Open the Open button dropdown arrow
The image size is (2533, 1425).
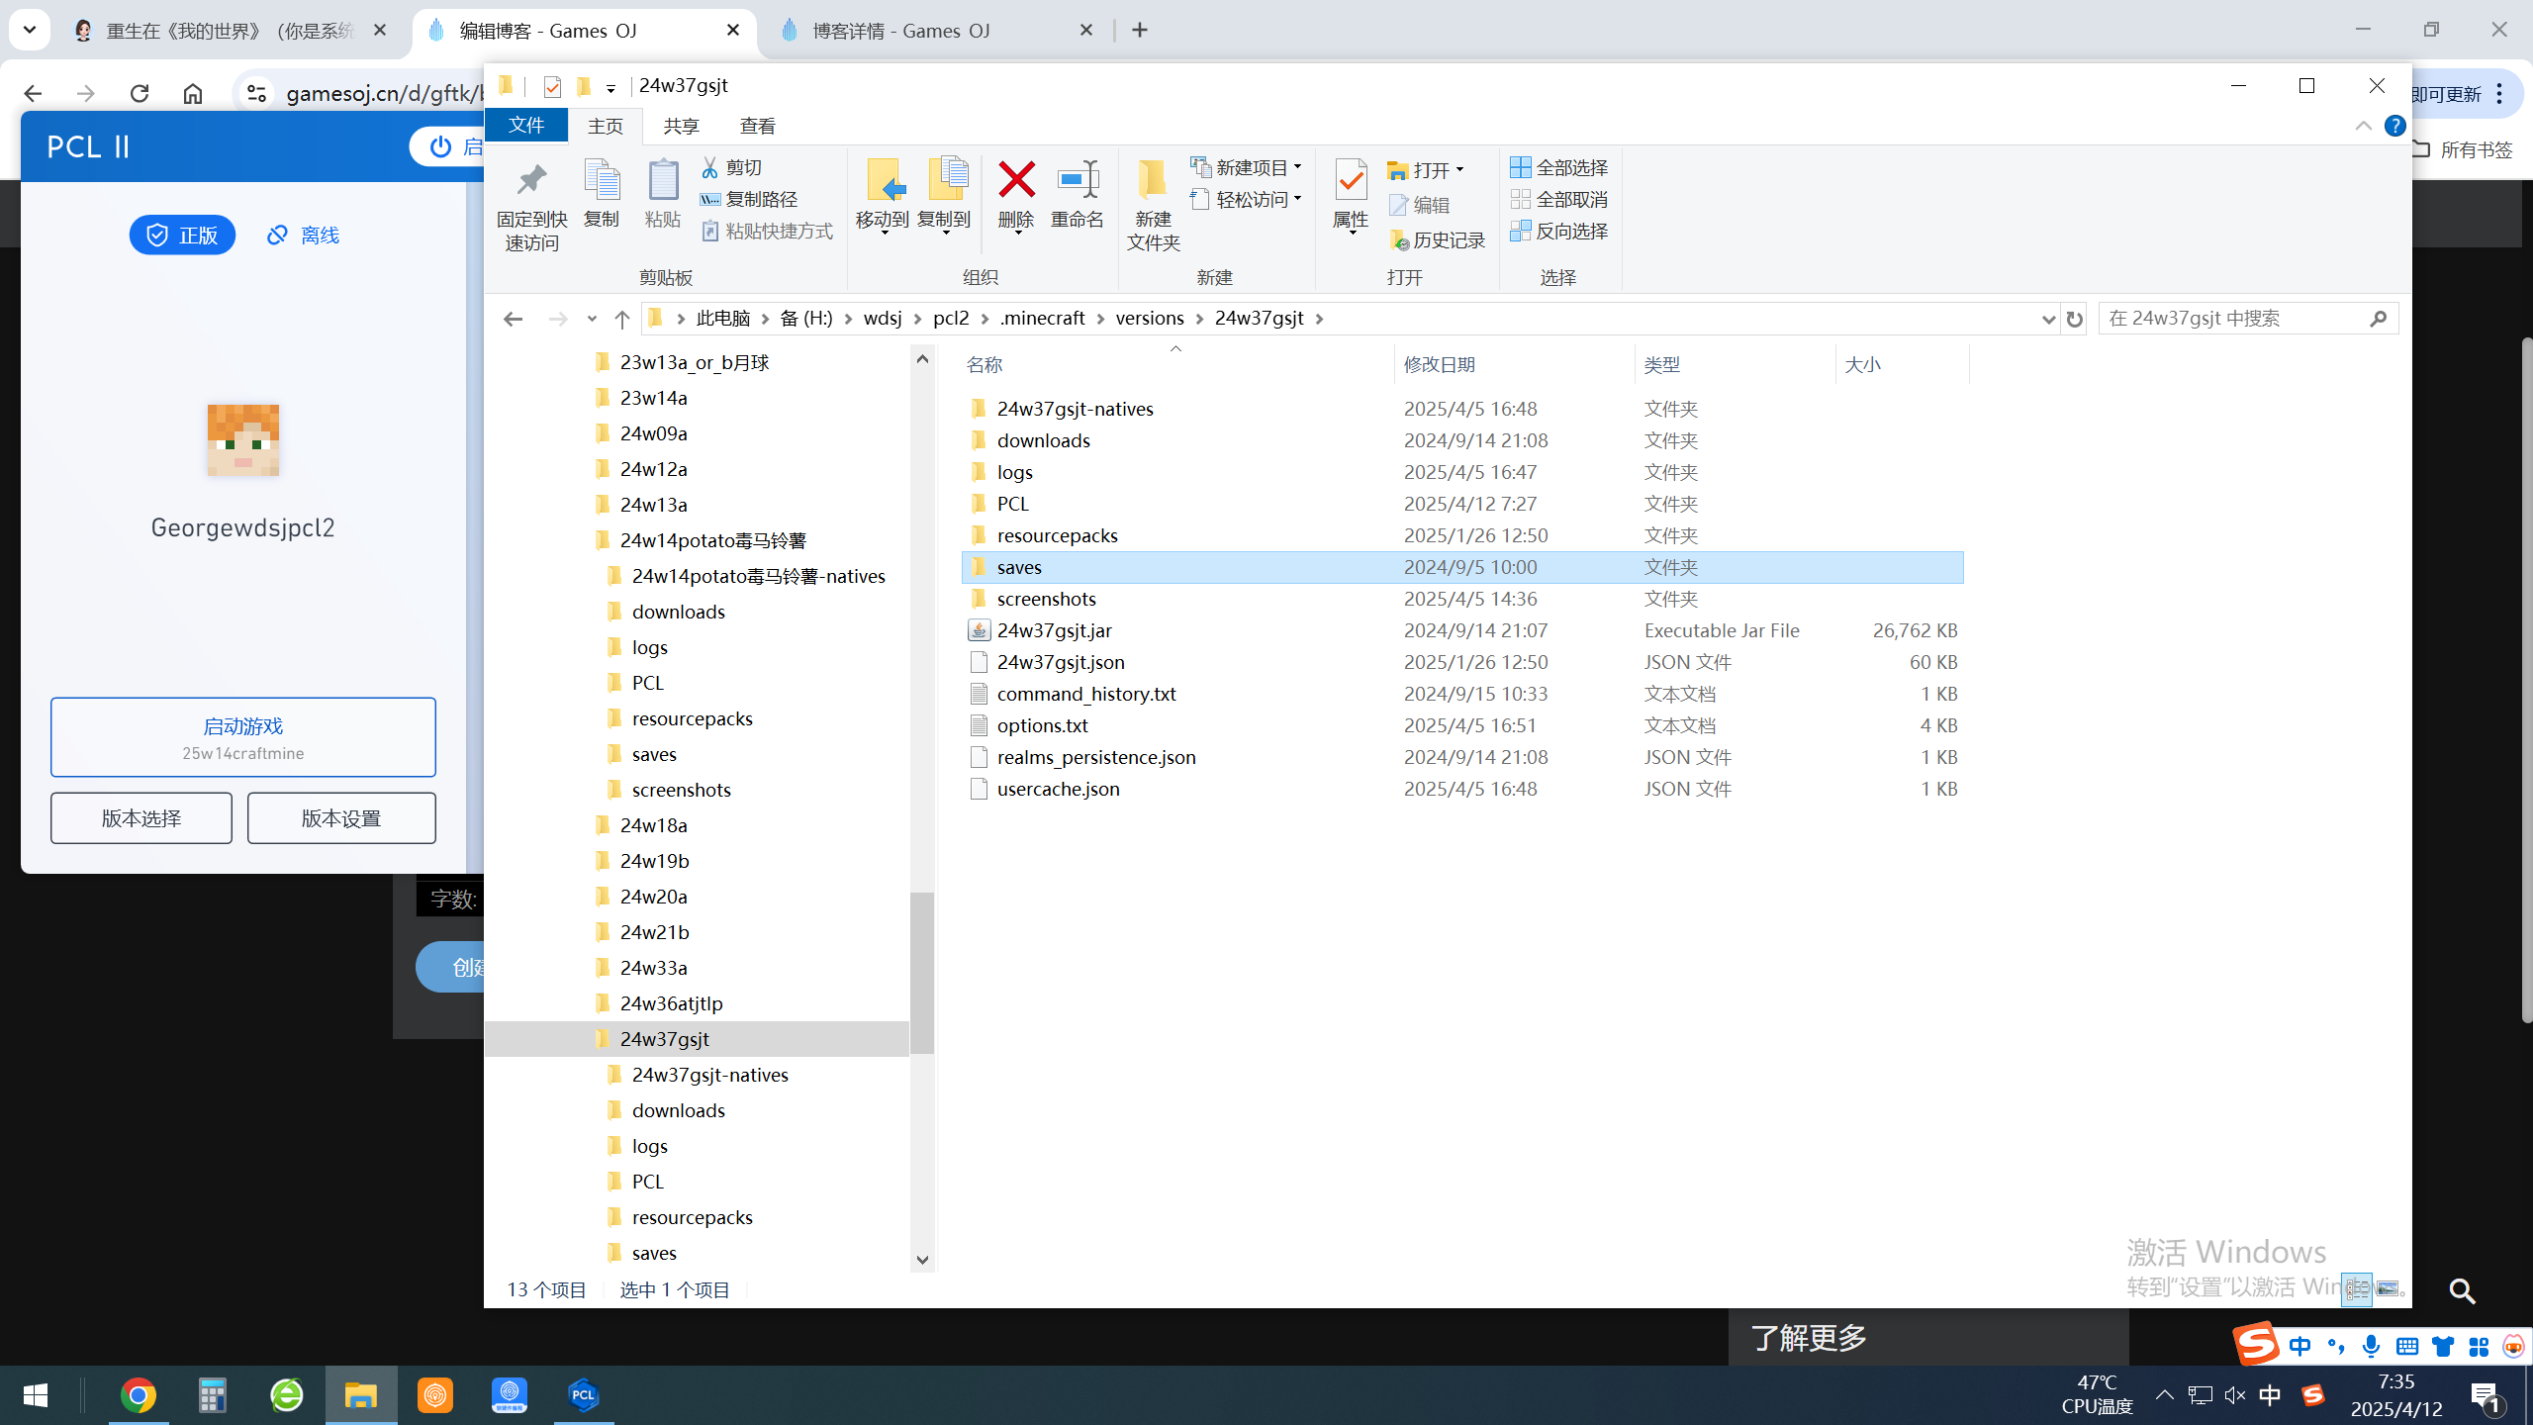pyautogui.click(x=1459, y=170)
